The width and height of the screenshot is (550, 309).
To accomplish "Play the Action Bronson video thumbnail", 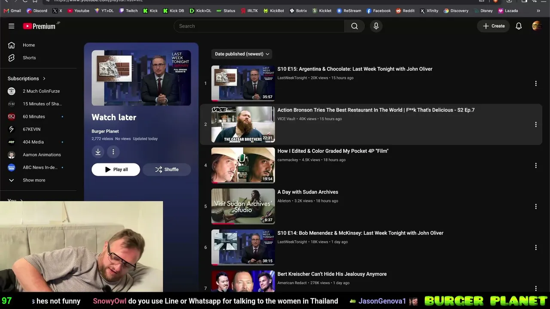I will [243, 124].
